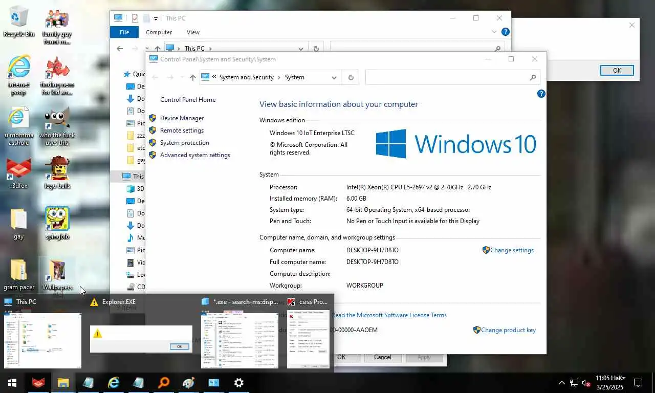655x393 pixels.
Task: Expand the double-chevron breadcrumb in System window
Action: coord(214,77)
